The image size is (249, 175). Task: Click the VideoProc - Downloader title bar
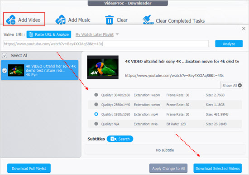[128, 3]
